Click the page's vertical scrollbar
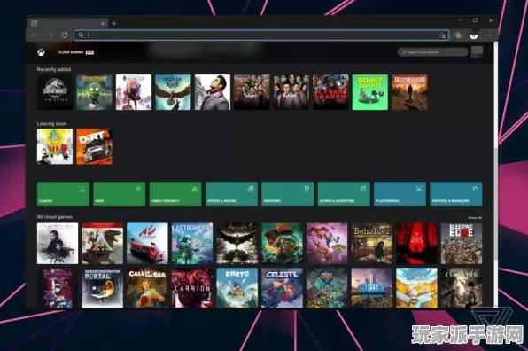This screenshot has width=528, height=351. point(495,174)
